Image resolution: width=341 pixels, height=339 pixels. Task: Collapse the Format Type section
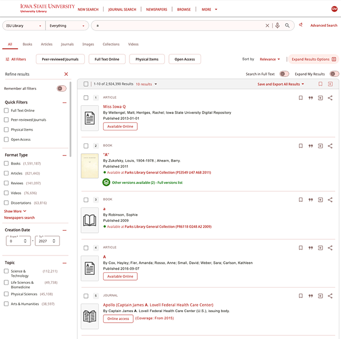point(64,155)
